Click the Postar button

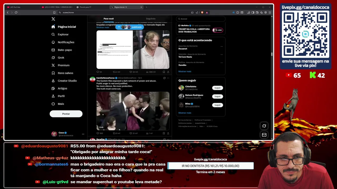tap(66, 114)
